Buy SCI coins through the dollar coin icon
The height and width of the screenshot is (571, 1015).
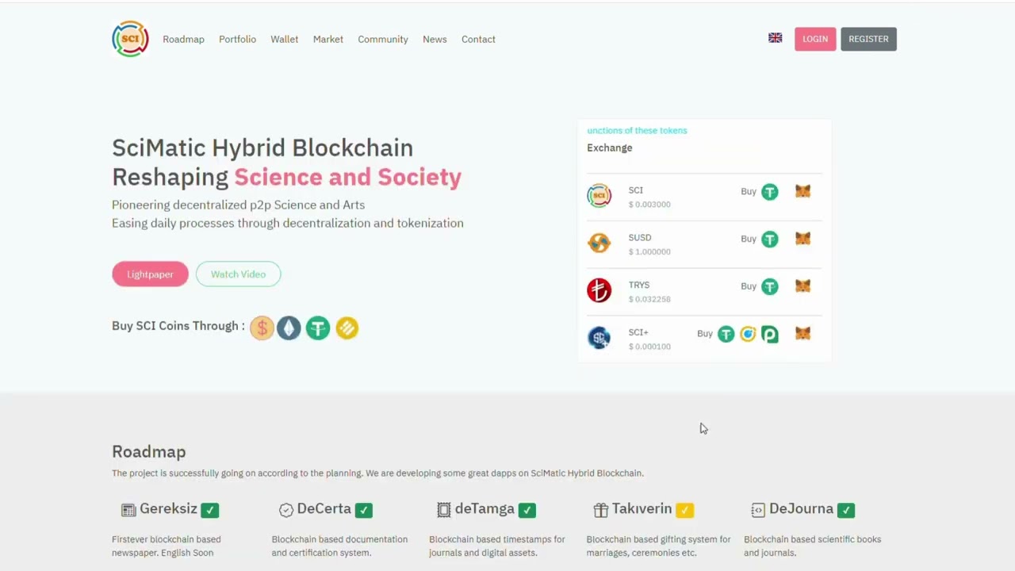click(262, 328)
